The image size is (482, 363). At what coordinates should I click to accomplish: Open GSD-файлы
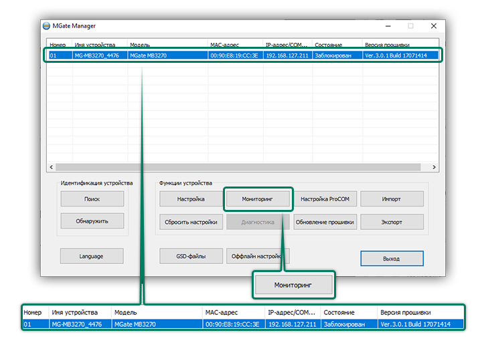[190, 256]
